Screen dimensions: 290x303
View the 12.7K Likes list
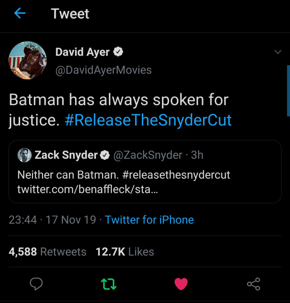(x=125, y=252)
